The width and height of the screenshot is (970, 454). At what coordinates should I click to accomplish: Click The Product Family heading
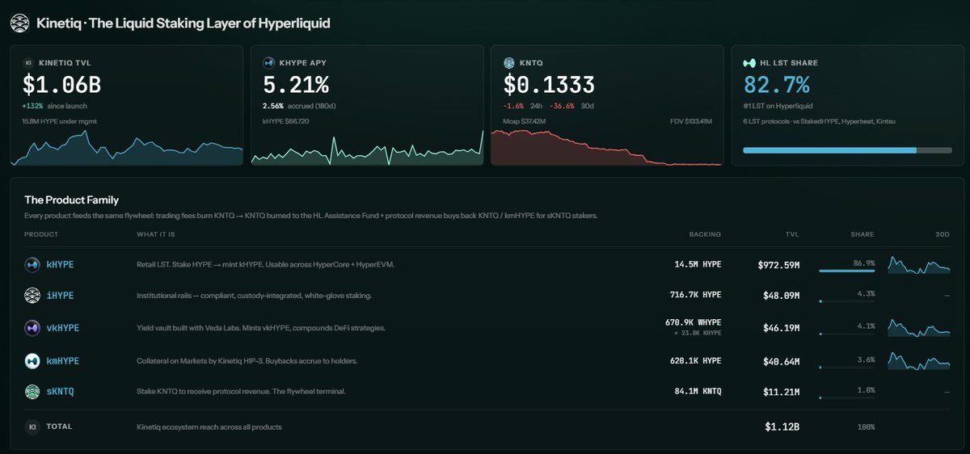pos(71,200)
